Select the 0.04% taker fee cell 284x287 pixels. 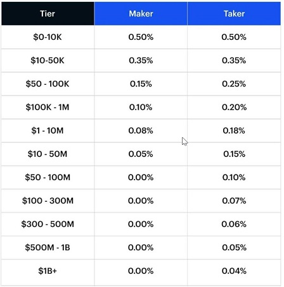(x=234, y=271)
